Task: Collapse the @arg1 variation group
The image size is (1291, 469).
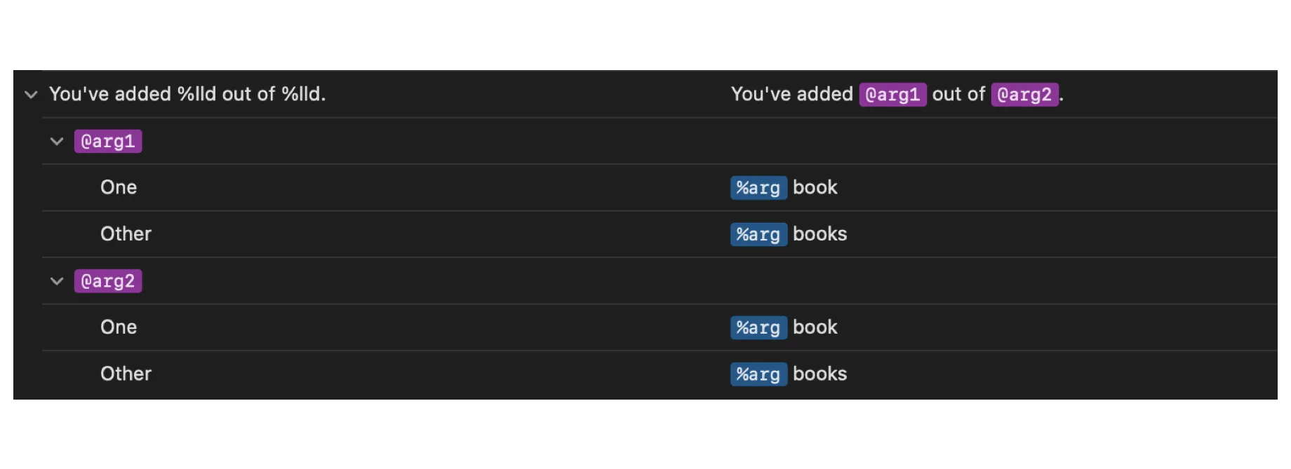Action: pyautogui.click(x=57, y=142)
